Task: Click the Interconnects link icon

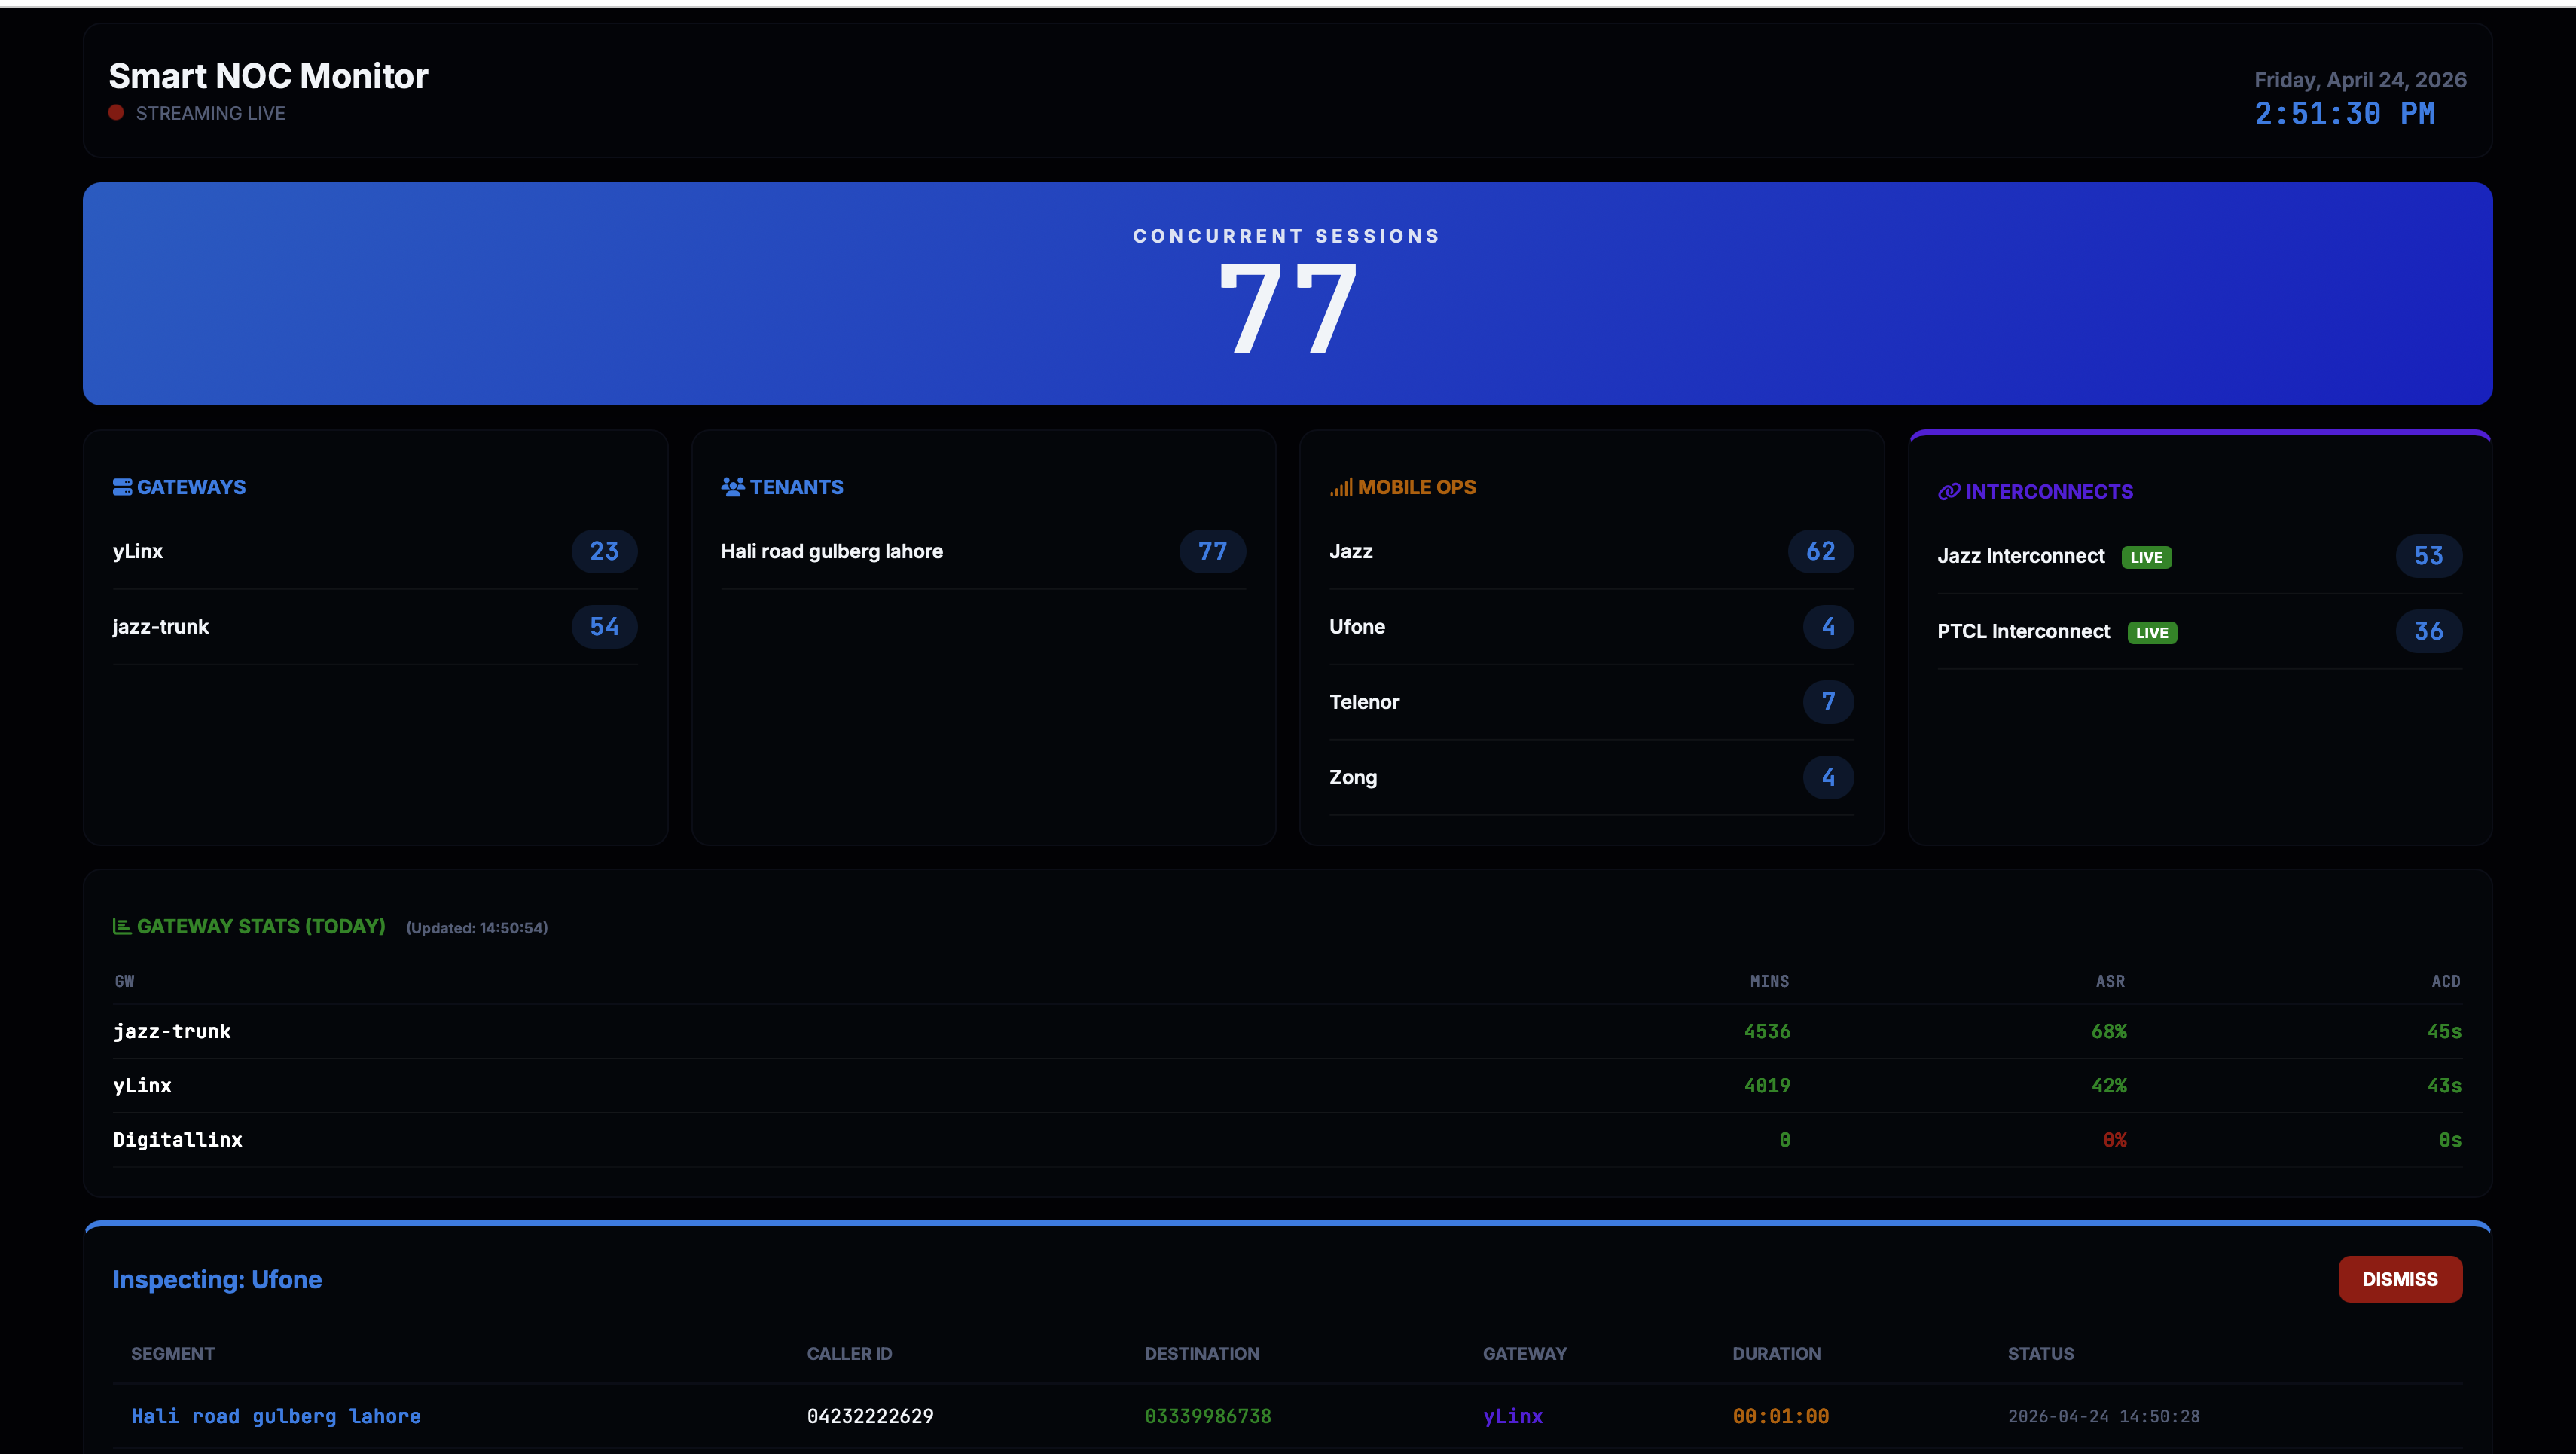Action: click(1949, 492)
